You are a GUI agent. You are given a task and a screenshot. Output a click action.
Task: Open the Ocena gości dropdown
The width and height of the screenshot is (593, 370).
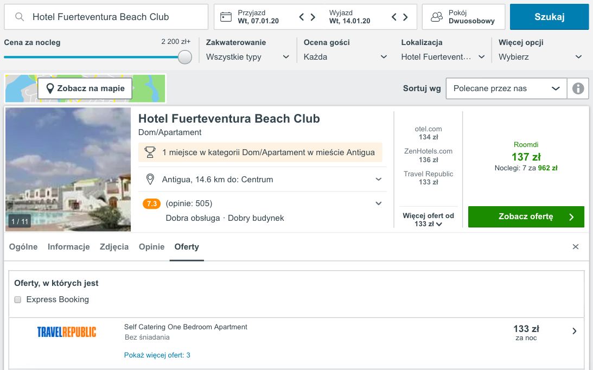[345, 57]
